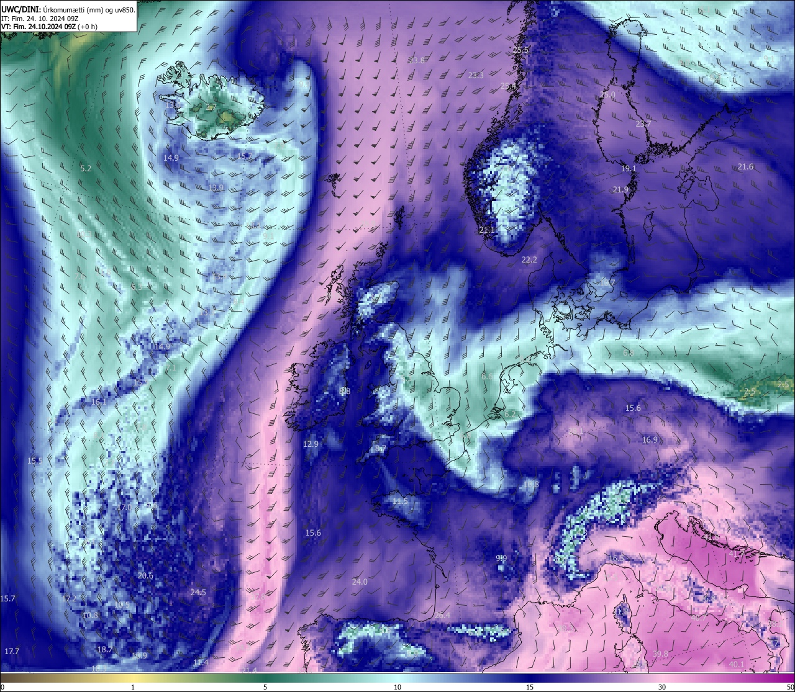Screen dimensions: 795x692
Task: Click the UWC/DINI Úrkomumætti title text
Action: click(x=68, y=9)
